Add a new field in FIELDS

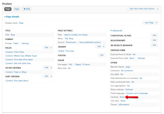46,48
